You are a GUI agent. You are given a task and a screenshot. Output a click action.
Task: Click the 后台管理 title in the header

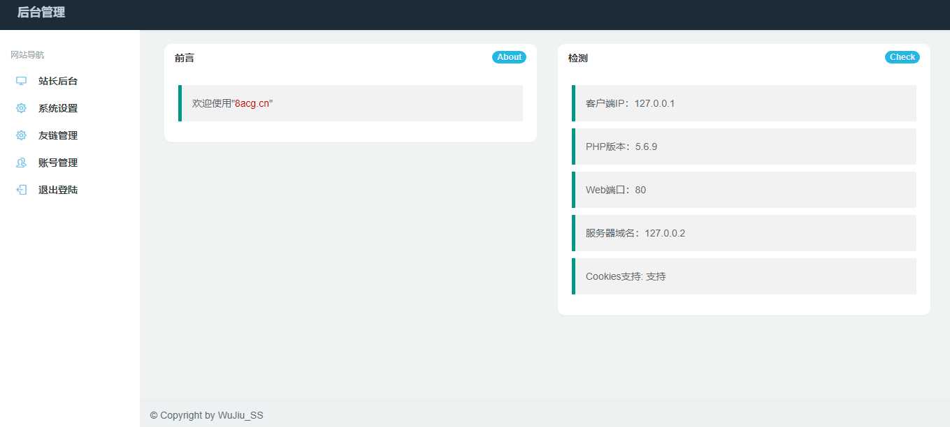coord(39,12)
